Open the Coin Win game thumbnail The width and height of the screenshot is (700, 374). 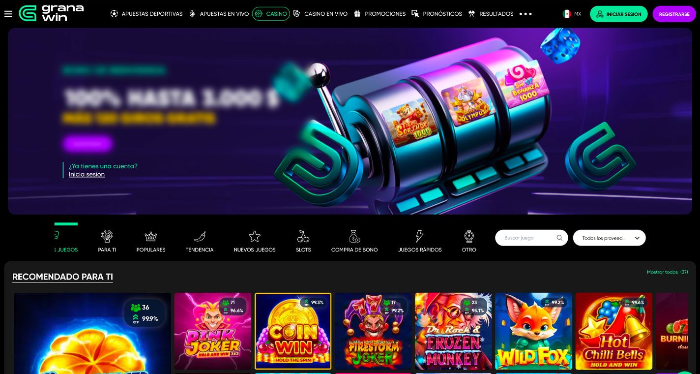point(293,331)
